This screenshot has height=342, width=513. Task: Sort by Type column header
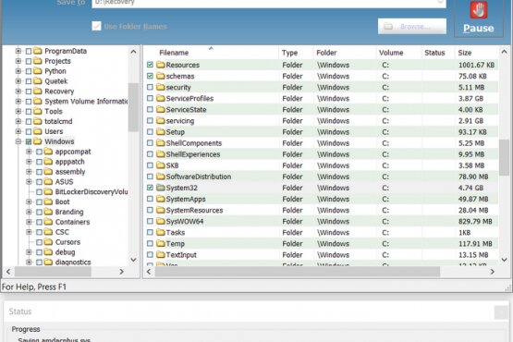point(289,53)
